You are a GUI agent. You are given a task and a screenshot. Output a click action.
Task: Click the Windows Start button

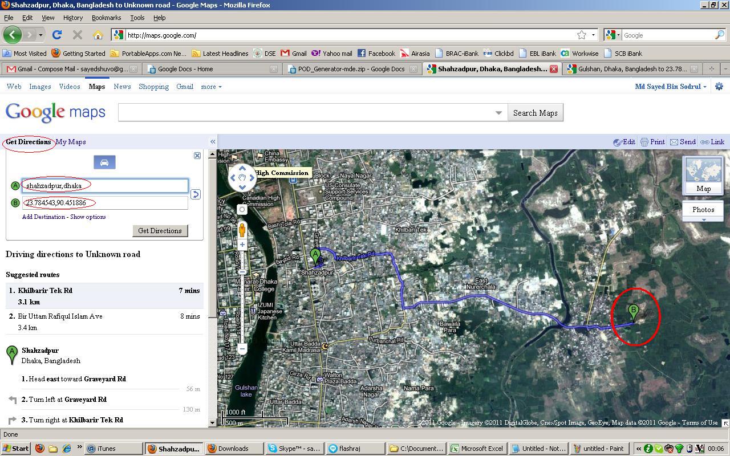15,449
